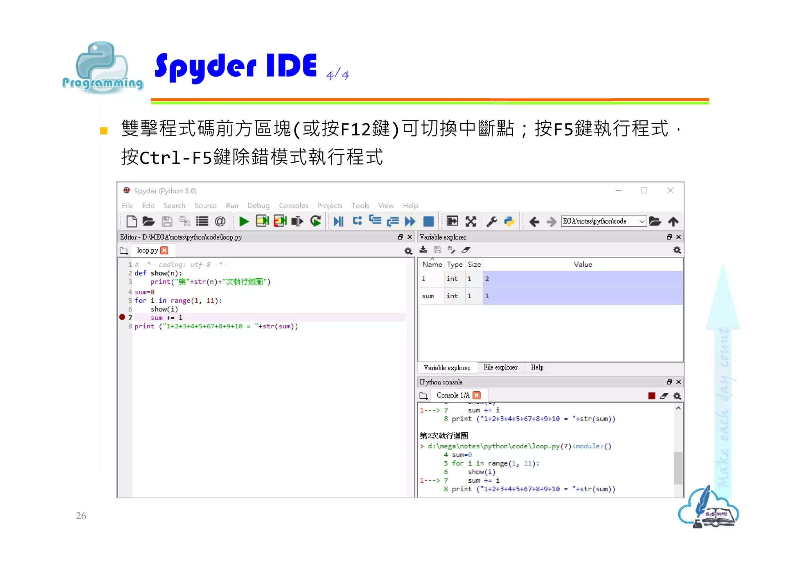
Task: Click the fullscreen mode cross-arrows icon
Action: click(x=471, y=222)
